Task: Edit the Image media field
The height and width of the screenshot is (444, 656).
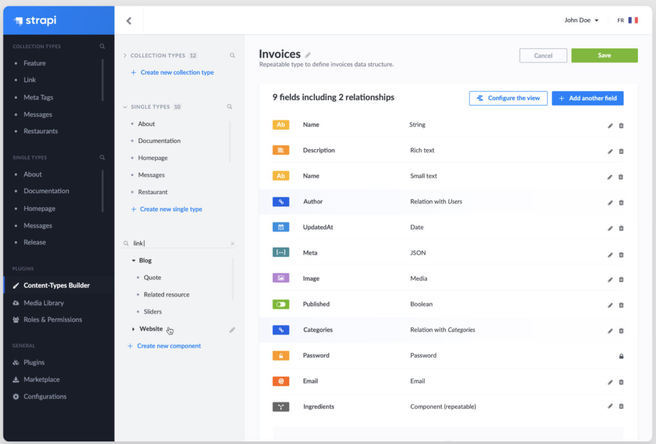Action: click(610, 279)
